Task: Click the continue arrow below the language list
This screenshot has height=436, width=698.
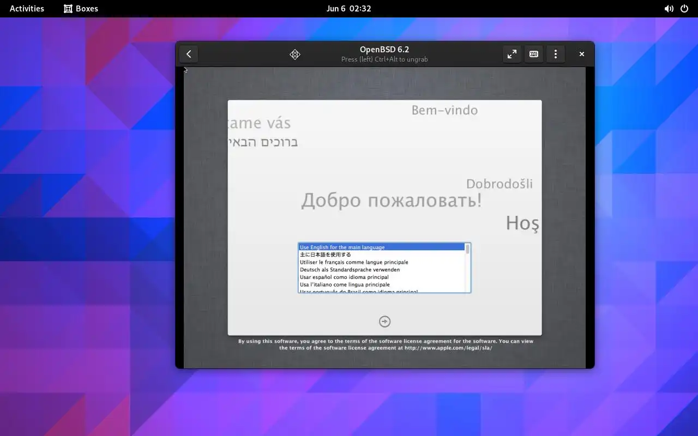Action: pos(385,322)
